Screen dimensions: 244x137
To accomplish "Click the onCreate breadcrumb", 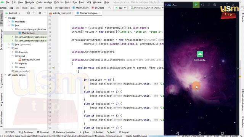I will coord(98,8).
